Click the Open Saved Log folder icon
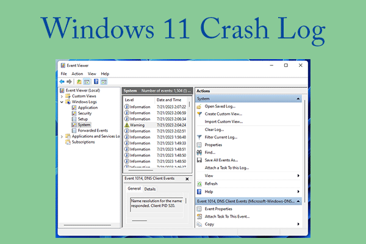Screen dimensions: 366x244 point(199,106)
